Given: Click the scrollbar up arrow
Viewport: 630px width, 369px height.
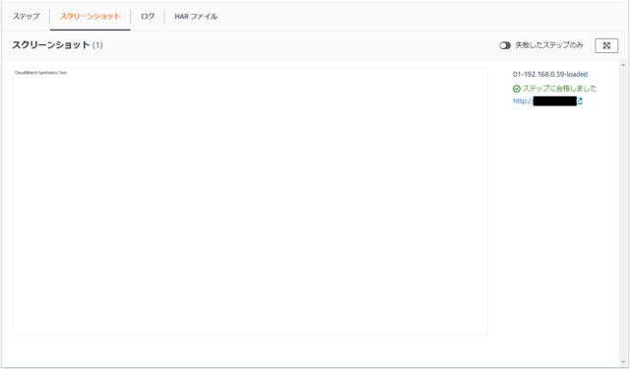Looking at the screenshot, I should point(623,65).
